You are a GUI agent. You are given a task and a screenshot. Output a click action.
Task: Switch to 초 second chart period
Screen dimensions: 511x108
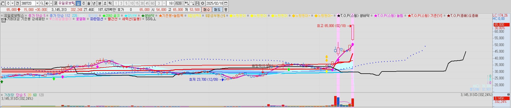tap(105, 3)
